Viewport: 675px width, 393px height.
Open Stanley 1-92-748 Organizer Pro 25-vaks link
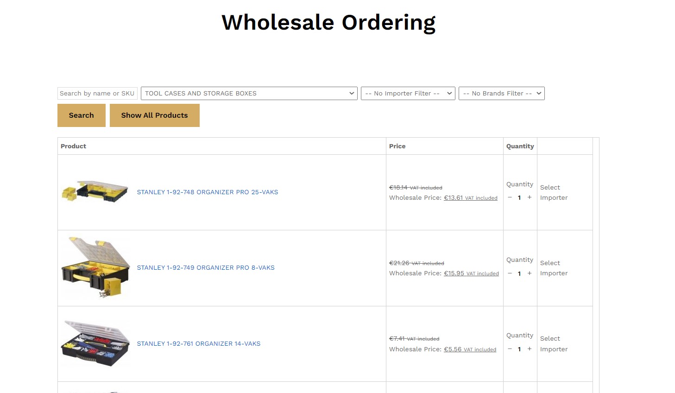tap(207, 192)
